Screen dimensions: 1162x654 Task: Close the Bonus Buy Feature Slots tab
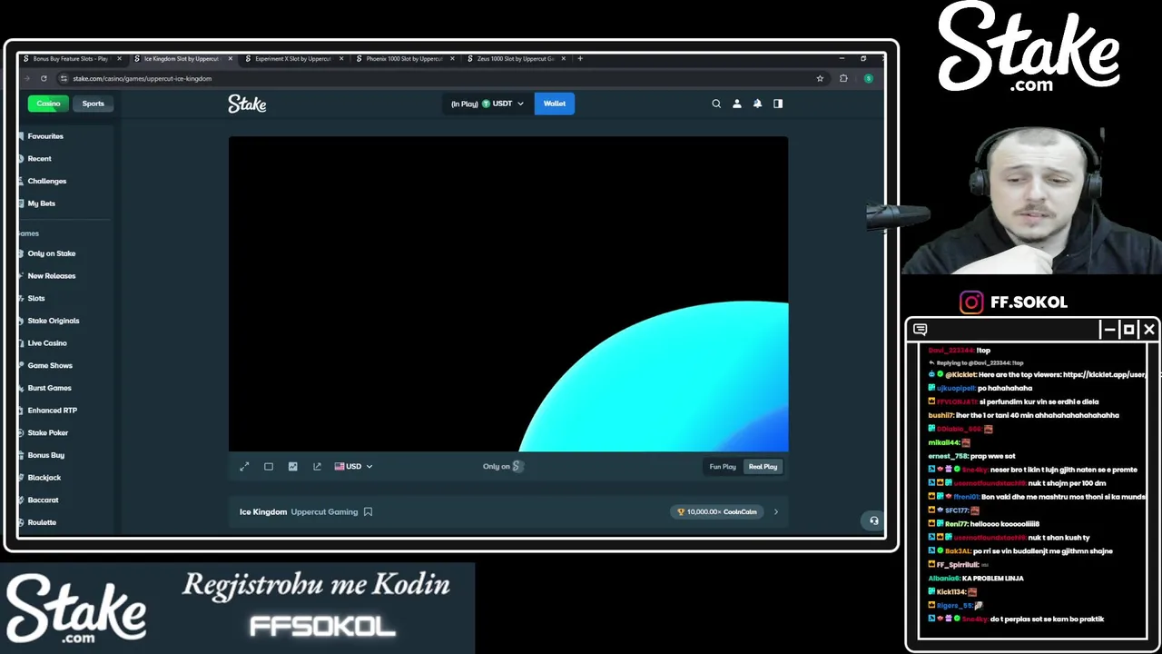click(x=119, y=59)
